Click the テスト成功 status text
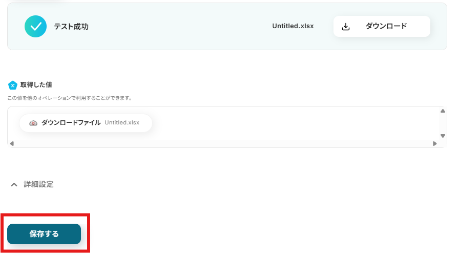Viewport: 459px width, 257px height. click(x=71, y=27)
